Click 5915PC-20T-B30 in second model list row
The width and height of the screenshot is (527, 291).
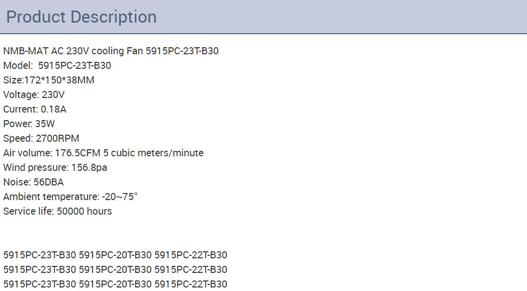[x=115, y=269]
